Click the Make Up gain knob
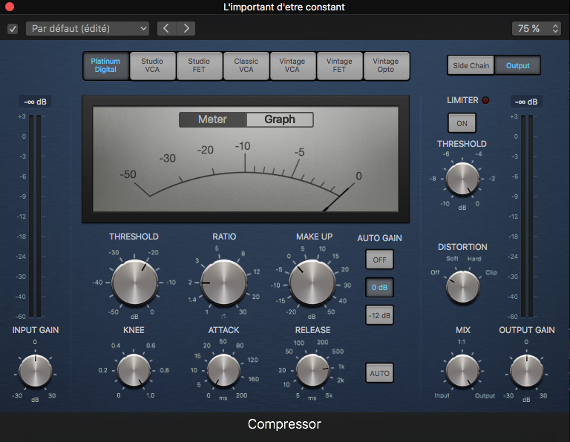 (x=312, y=283)
